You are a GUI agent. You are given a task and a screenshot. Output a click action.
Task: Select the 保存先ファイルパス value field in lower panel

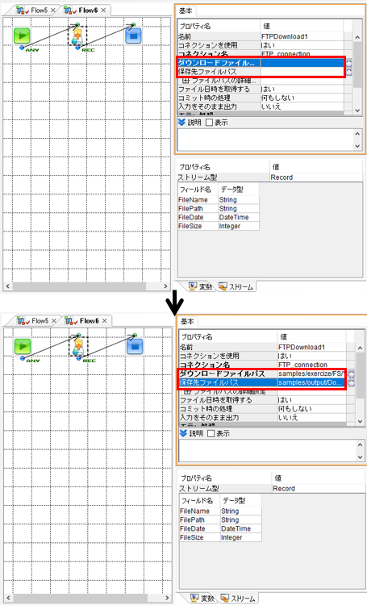click(311, 382)
